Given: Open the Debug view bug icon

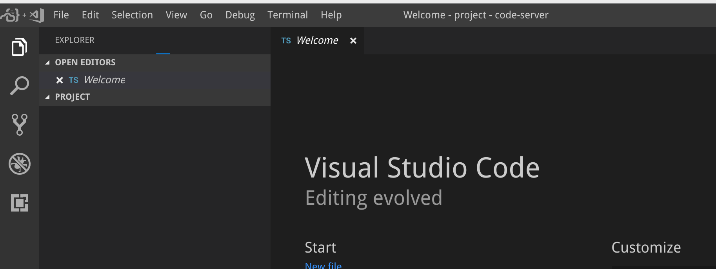Looking at the screenshot, I should (19, 164).
